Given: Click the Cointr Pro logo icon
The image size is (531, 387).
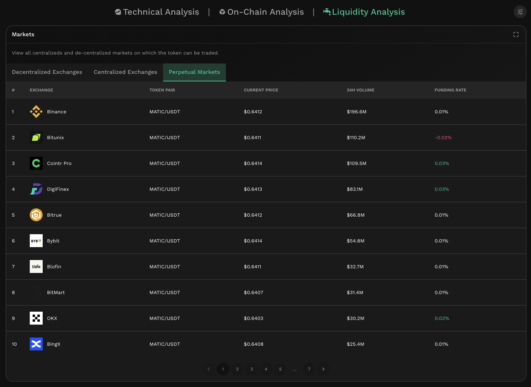Looking at the screenshot, I should tap(36, 163).
